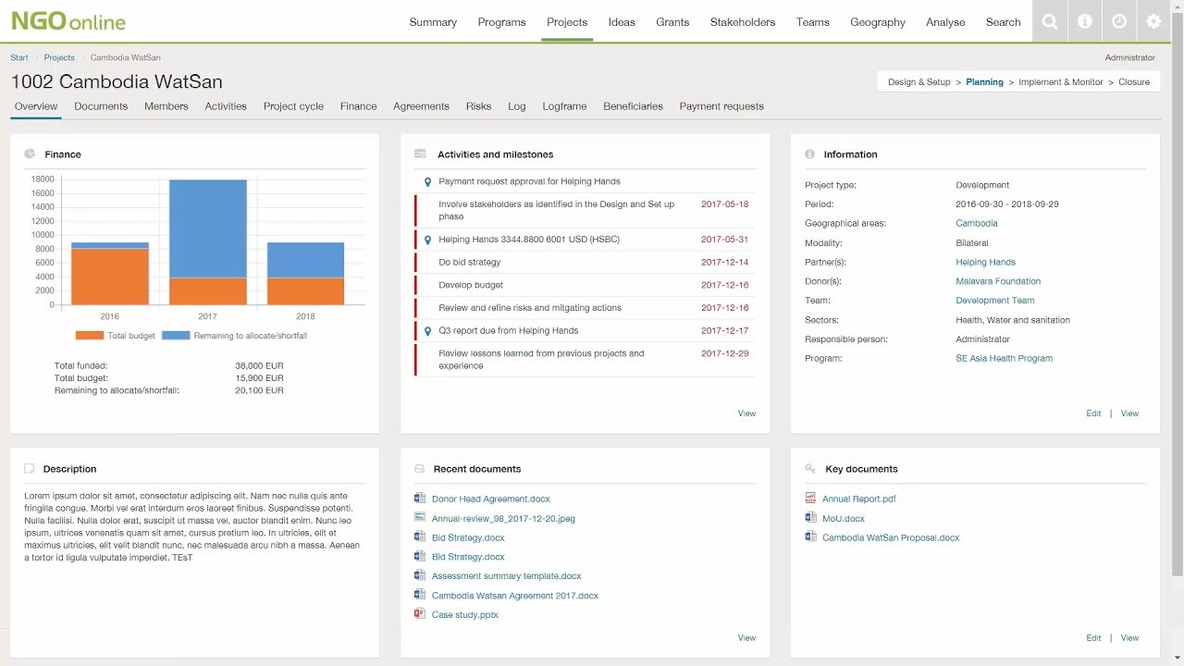Viewport: 1184px width, 666px height.
Task: Open the Programs menu
Action: (501, 22)
